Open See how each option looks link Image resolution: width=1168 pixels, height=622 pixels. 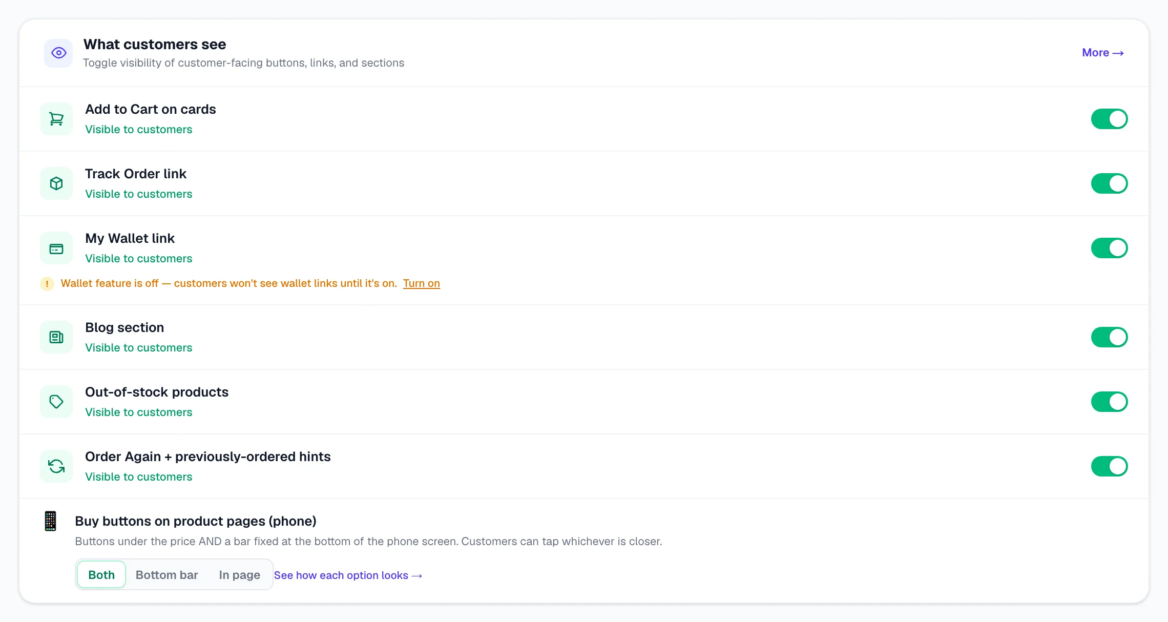click(348, 575)
